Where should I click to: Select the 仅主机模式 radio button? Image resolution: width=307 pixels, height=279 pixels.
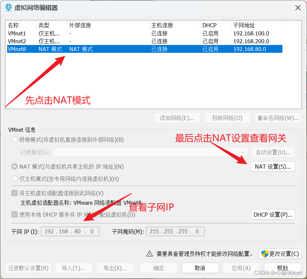(x=14, y=179)
